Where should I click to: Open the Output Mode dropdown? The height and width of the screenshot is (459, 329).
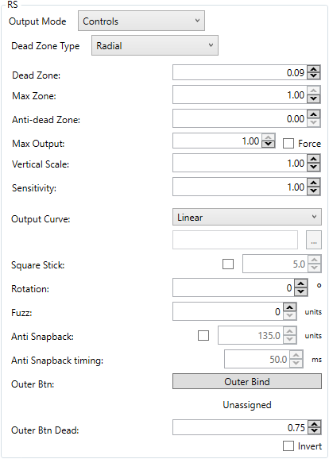click(x=141, y=21)
